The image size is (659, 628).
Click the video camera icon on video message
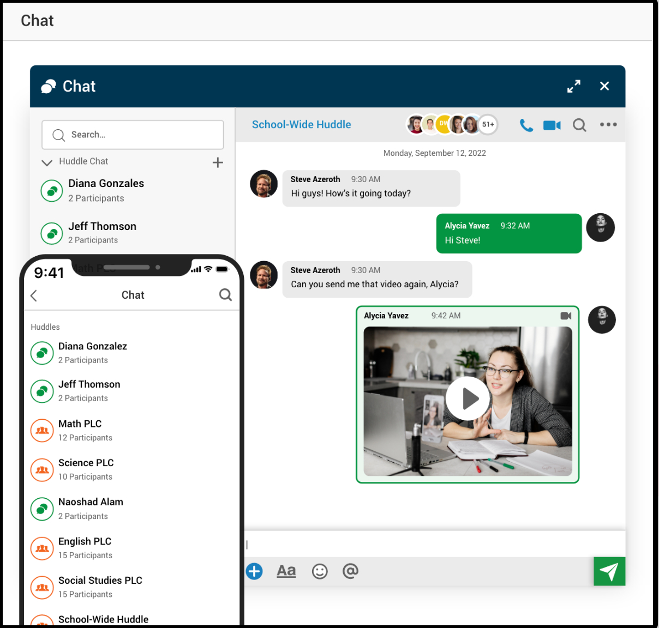click(x=566, y=316)
